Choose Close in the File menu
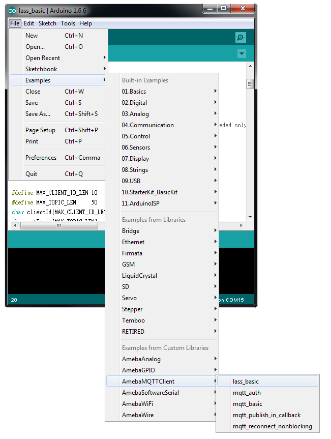331x439 pixels. [x=58, y=92]
